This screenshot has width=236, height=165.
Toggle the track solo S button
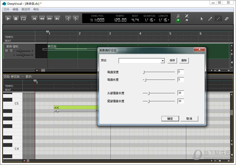coord(11,51)
